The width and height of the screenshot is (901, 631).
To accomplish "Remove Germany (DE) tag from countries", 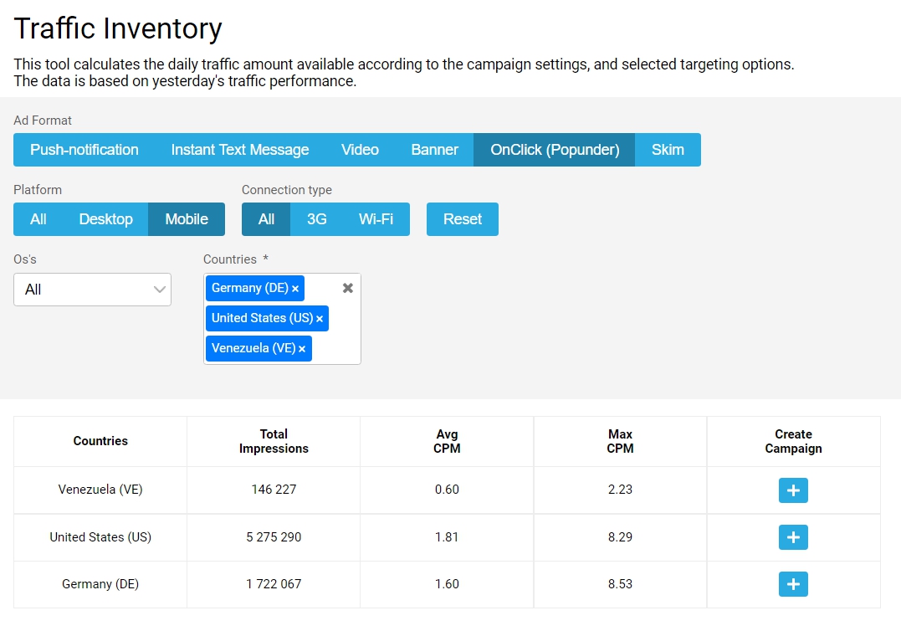I will tap(295, 289).
